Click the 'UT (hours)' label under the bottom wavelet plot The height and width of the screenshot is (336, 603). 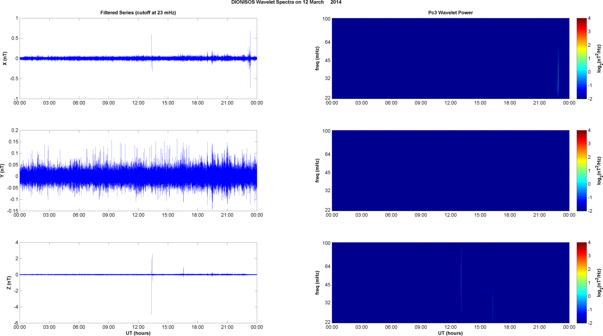tap(451, 333)
